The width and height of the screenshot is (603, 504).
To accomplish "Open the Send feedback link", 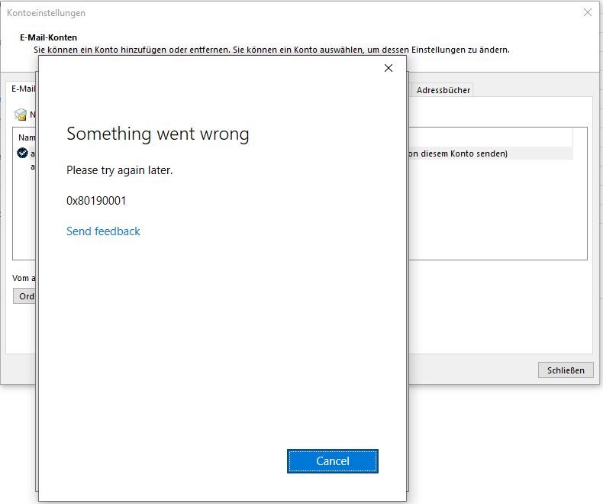I will 103,231.
